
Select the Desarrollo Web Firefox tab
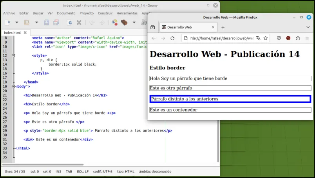(188, 27)
